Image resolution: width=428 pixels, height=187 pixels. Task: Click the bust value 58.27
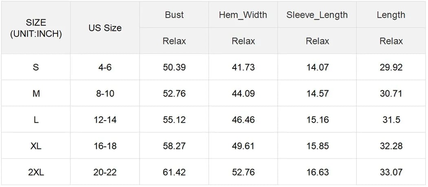[x=174, y=146]
